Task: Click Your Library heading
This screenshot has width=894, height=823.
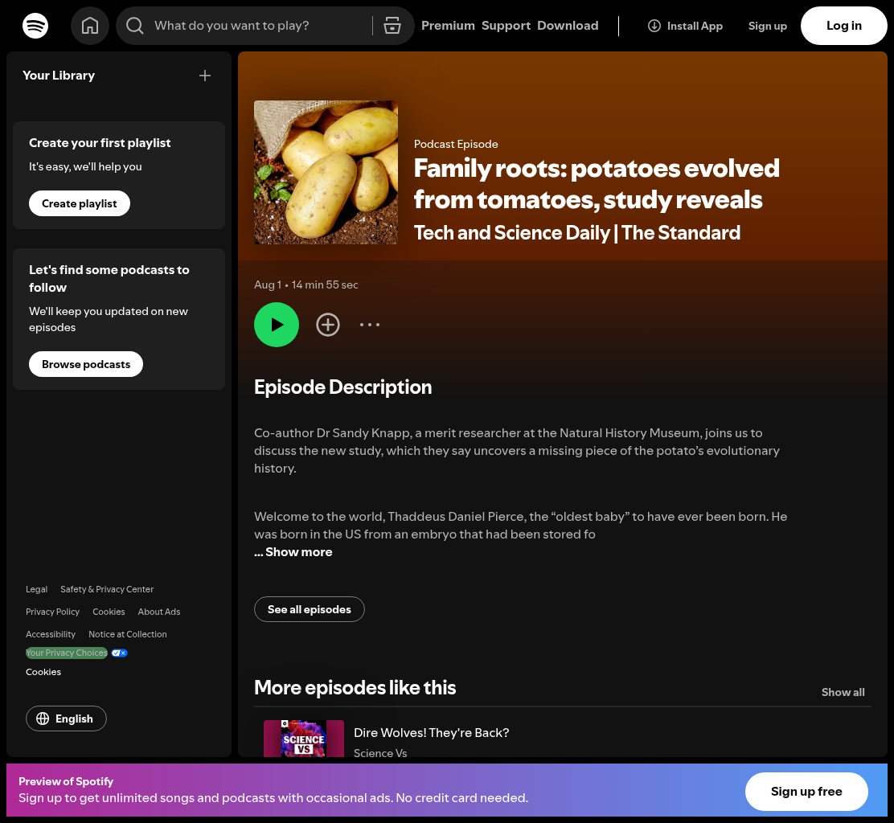Action: 59,76
